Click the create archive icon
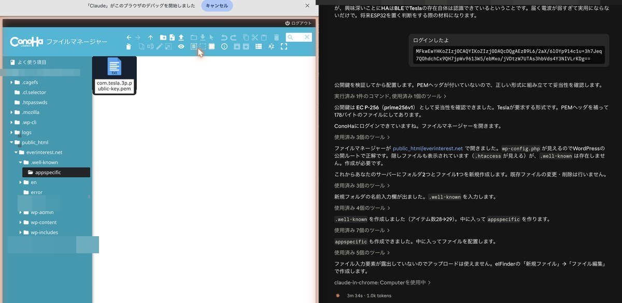This screenshot has height=303, width=622. pos(246,47)
